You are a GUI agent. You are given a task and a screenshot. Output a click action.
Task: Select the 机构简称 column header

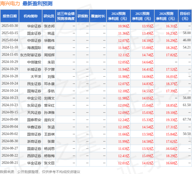31,16
